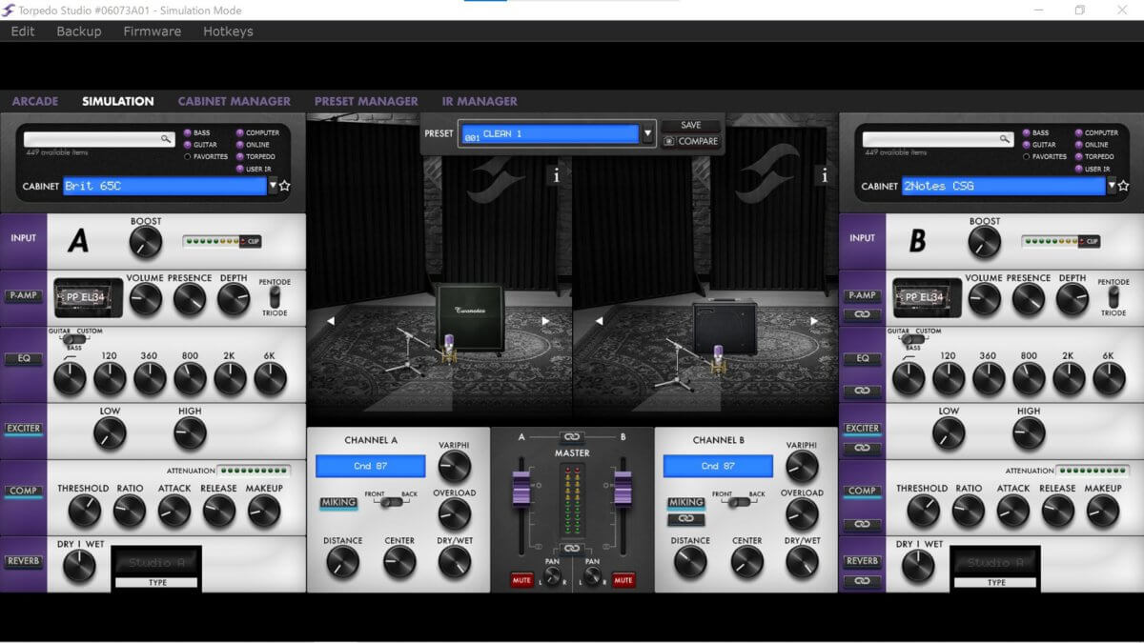Click the magnifier in the side A search box
Viewport: 1144px width, 643px height.
point(167,139)
